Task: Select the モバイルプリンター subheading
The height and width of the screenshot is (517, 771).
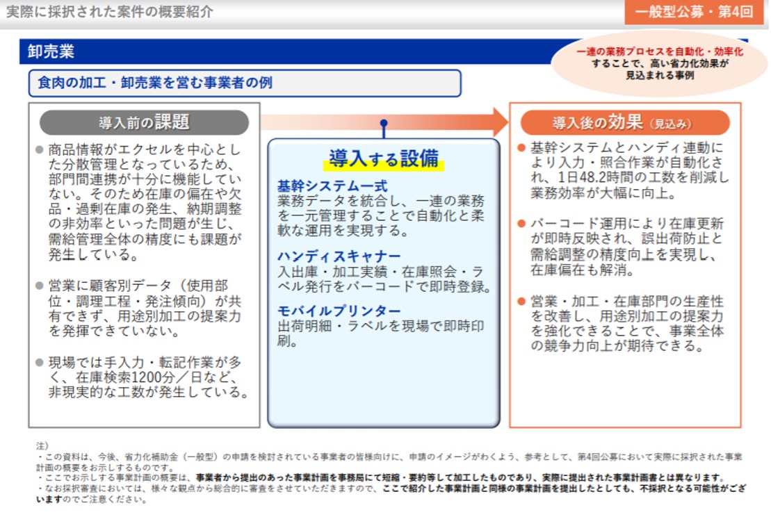Action: click(339, 311)
